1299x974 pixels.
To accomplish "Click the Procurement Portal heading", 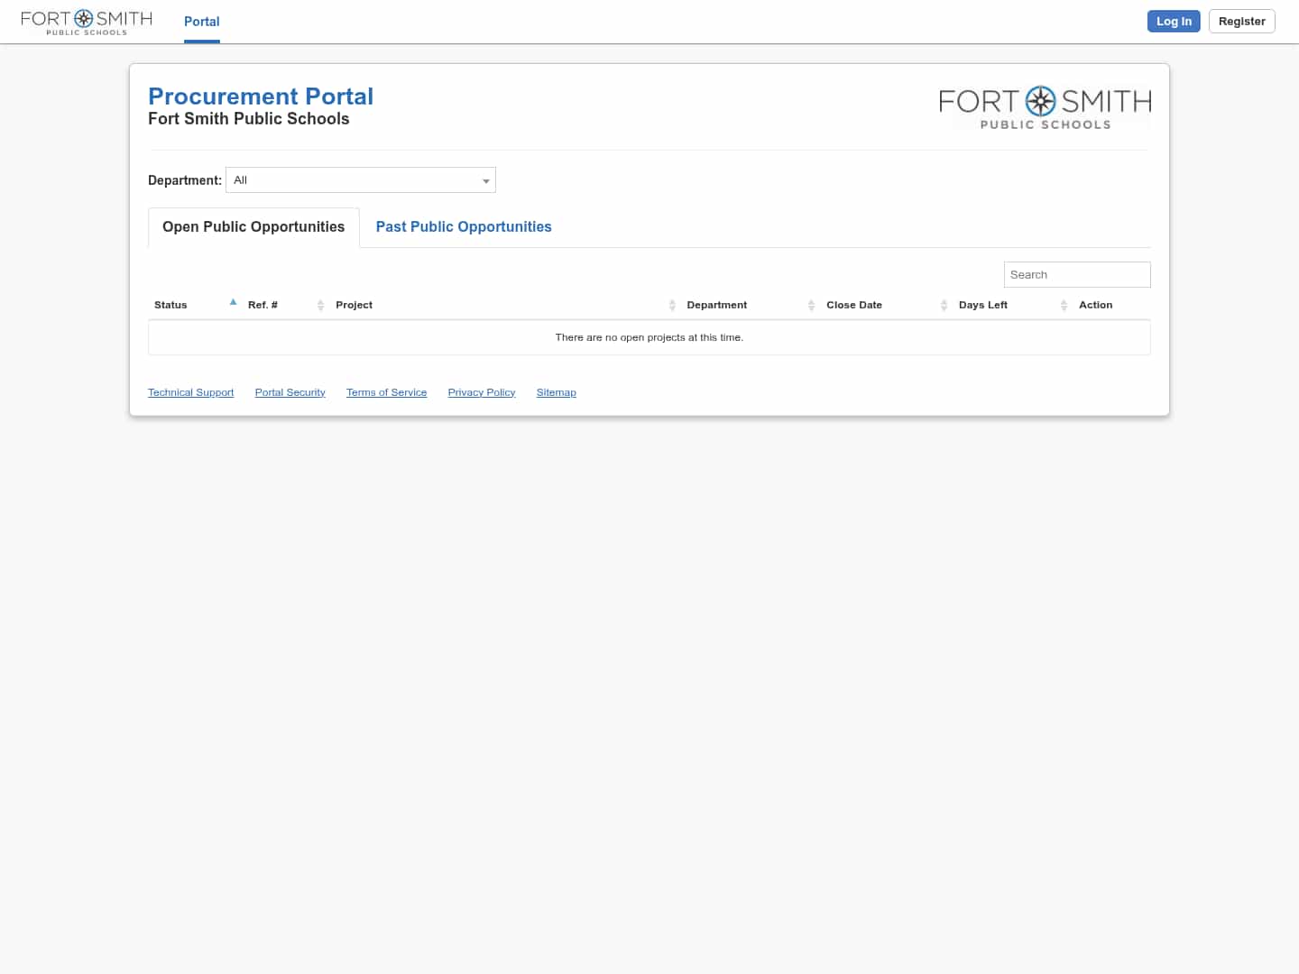I will (261, 96).
